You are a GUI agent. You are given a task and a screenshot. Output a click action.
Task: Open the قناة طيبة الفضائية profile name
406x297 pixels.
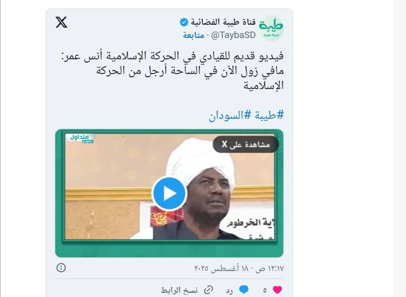pos(223,22)
